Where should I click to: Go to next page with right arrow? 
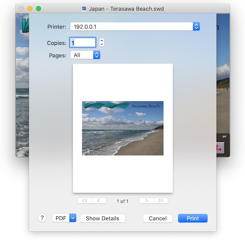pyautogui.click(x=147, y=201)
